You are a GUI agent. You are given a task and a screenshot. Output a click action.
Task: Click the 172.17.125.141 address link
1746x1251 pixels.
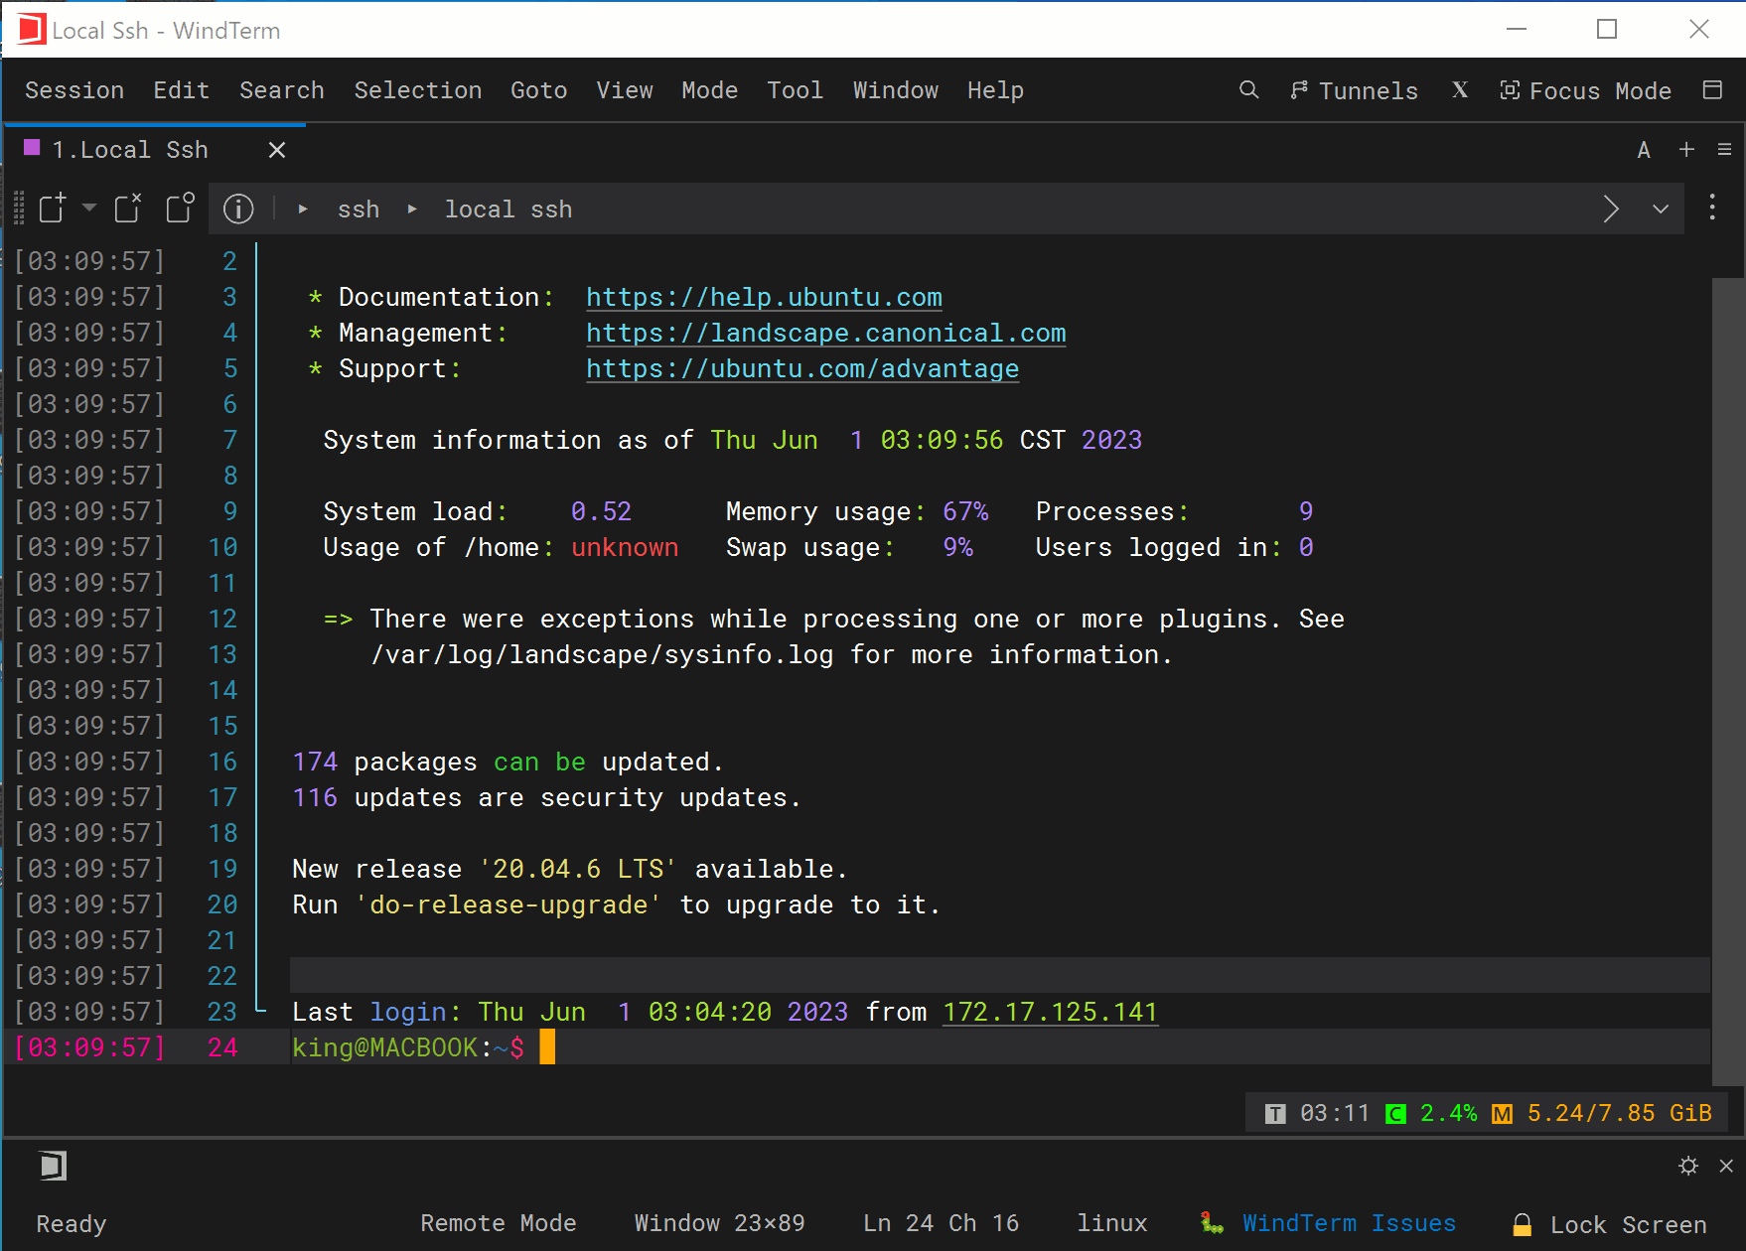(x=1051, y=1012)
